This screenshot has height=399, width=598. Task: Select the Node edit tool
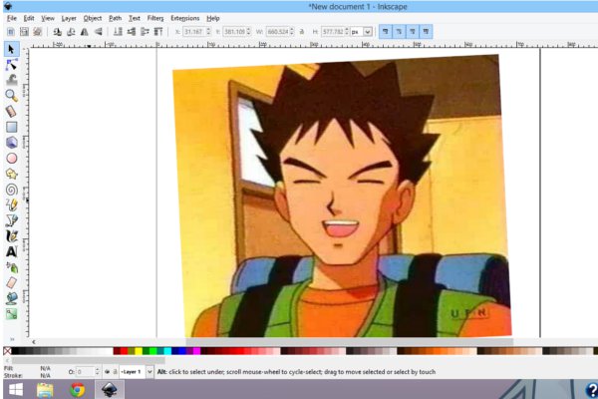click(x=11, y=65)
